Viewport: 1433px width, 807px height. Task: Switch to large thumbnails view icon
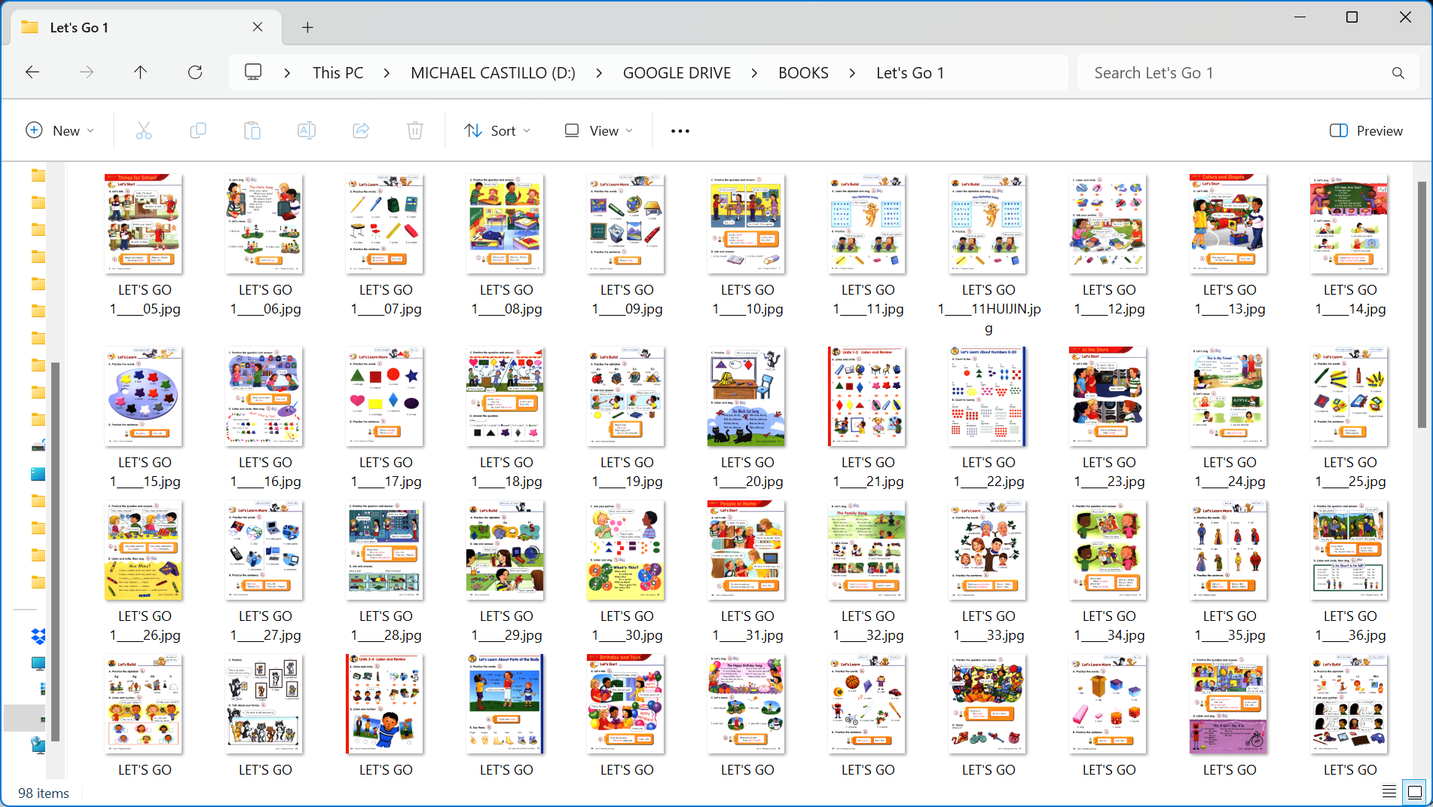click(1415, 791)
